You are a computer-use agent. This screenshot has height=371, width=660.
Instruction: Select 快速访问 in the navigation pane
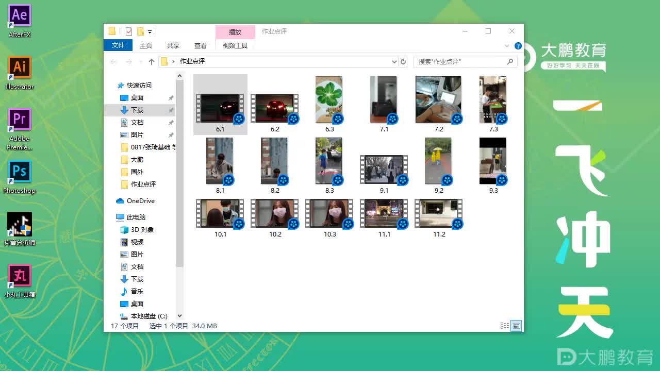(x=139, y=86)
